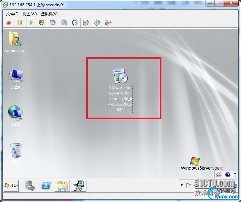The width and height of the screenshot is (241, 202).
Task: Click the installer program taskbar icon
Action: (79, 186)
